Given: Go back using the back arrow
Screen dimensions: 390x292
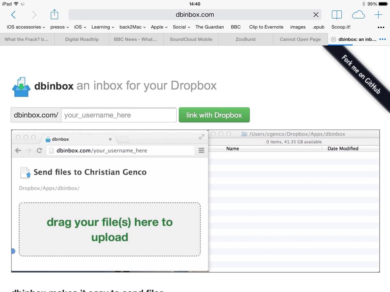Looking at the screenshot, I should tap(14, 14).
